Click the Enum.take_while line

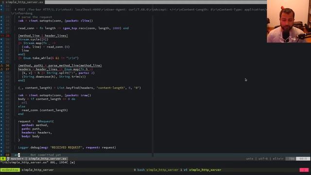(49, 58)
